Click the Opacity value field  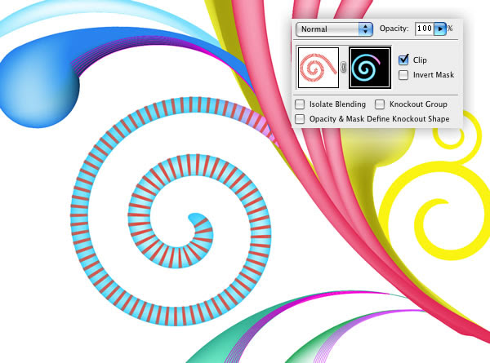click(x=424, y=29)
